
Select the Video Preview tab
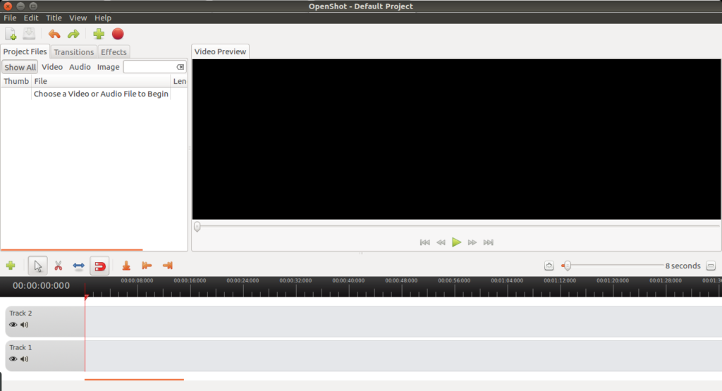pyautogui.click(x=220, y=51)
